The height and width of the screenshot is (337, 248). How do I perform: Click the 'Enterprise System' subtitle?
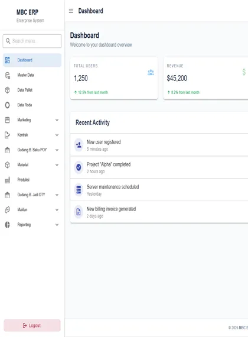[30, 21]
